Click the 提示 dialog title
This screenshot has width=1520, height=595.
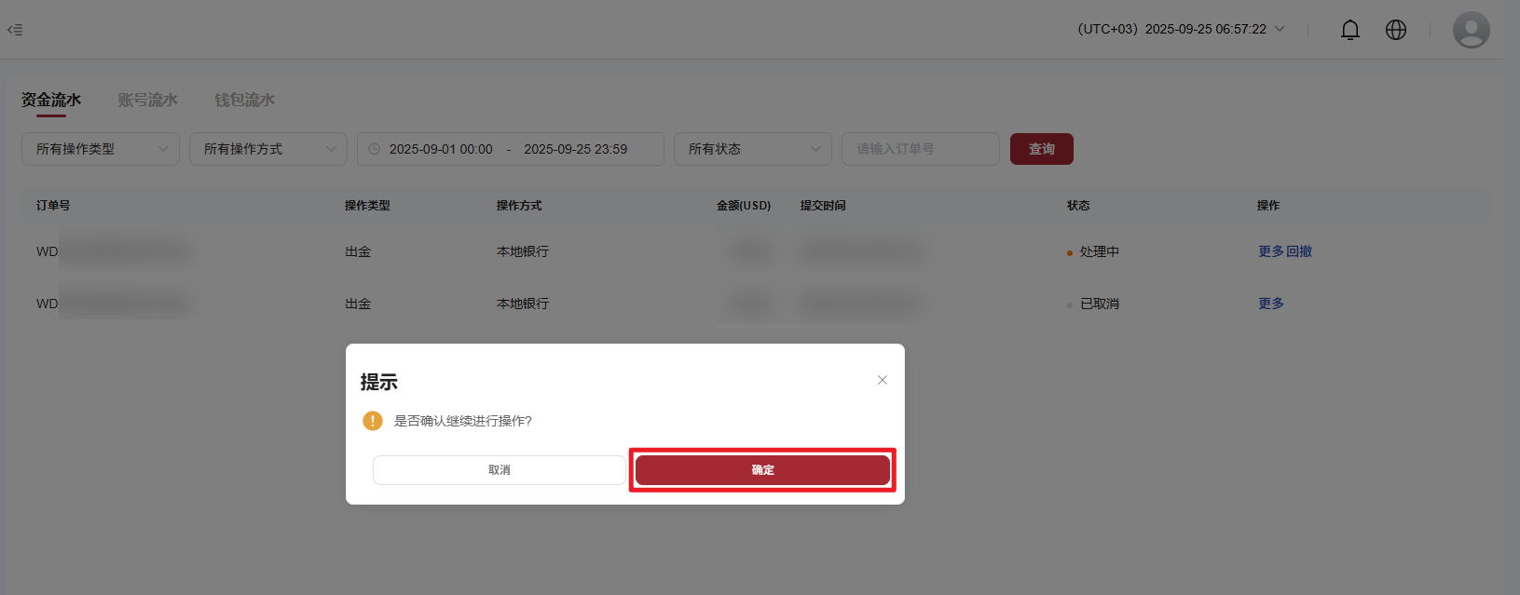pyautogui.click(x=379, y=382)
